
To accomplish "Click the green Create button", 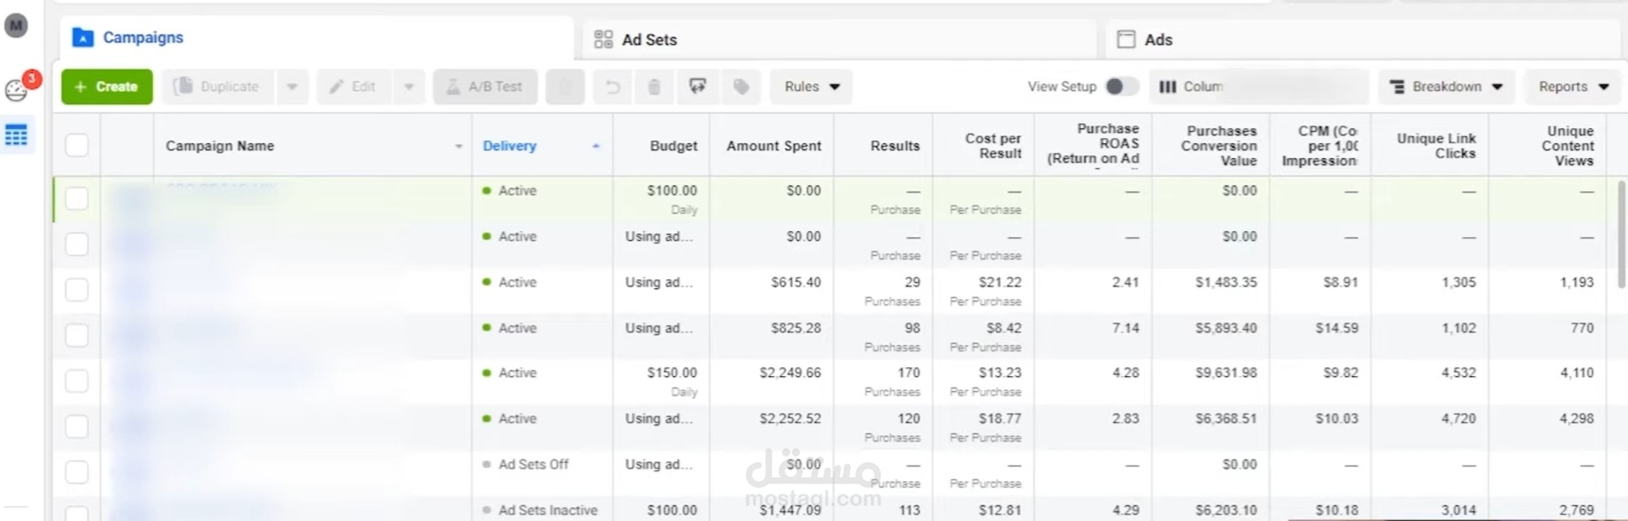I will pyautogui.click(x=106, y=87).
